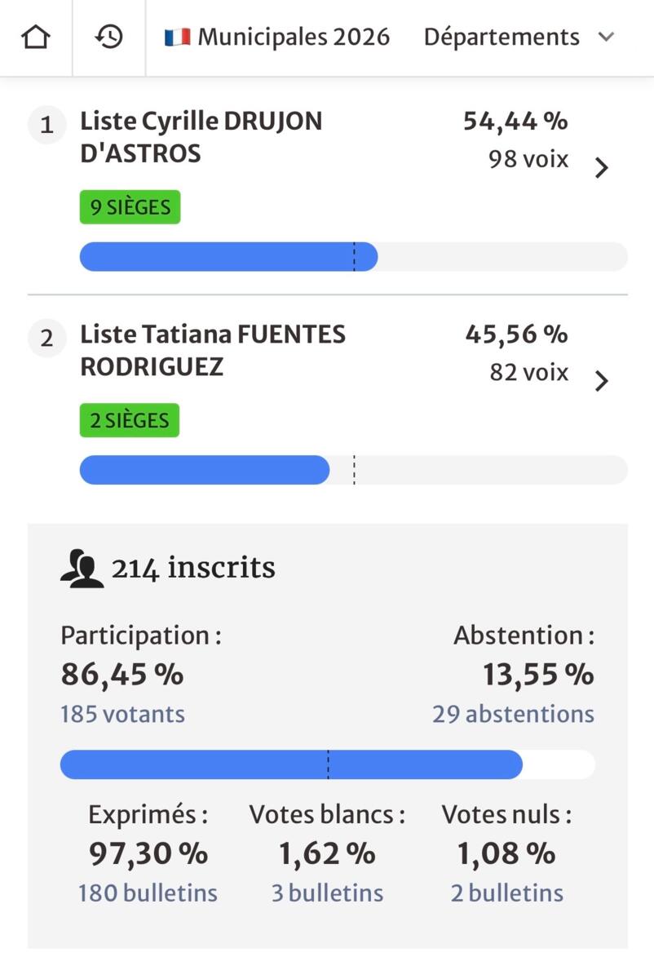Viewport: 654px width, 979px height.
Task: Click the 180 bulletins expressed text
Action: point(148,893)
